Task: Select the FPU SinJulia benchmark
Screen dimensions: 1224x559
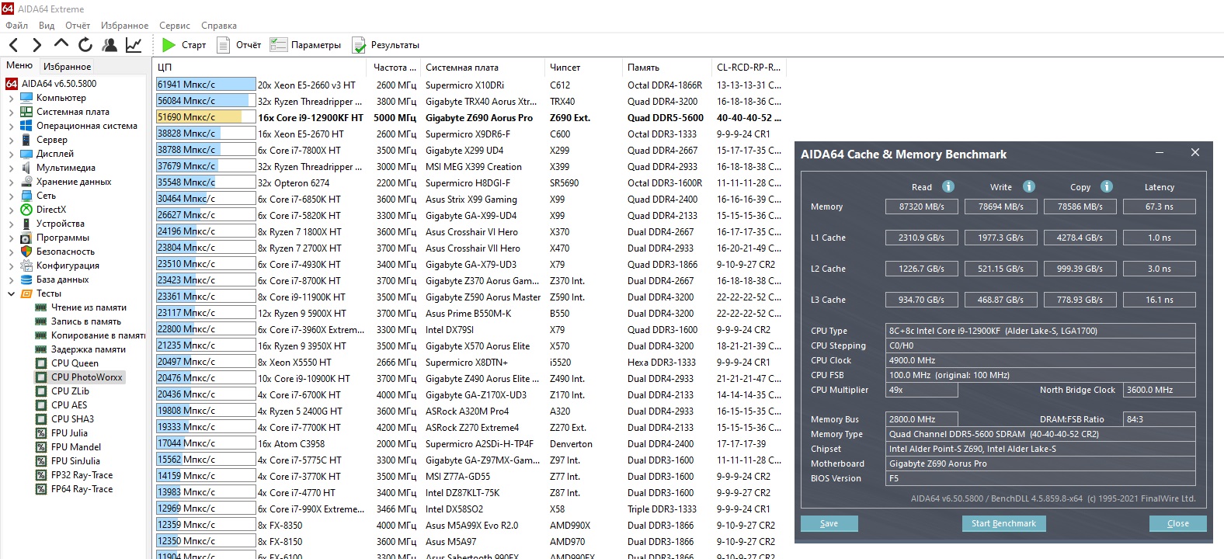Action: [75, 461]
